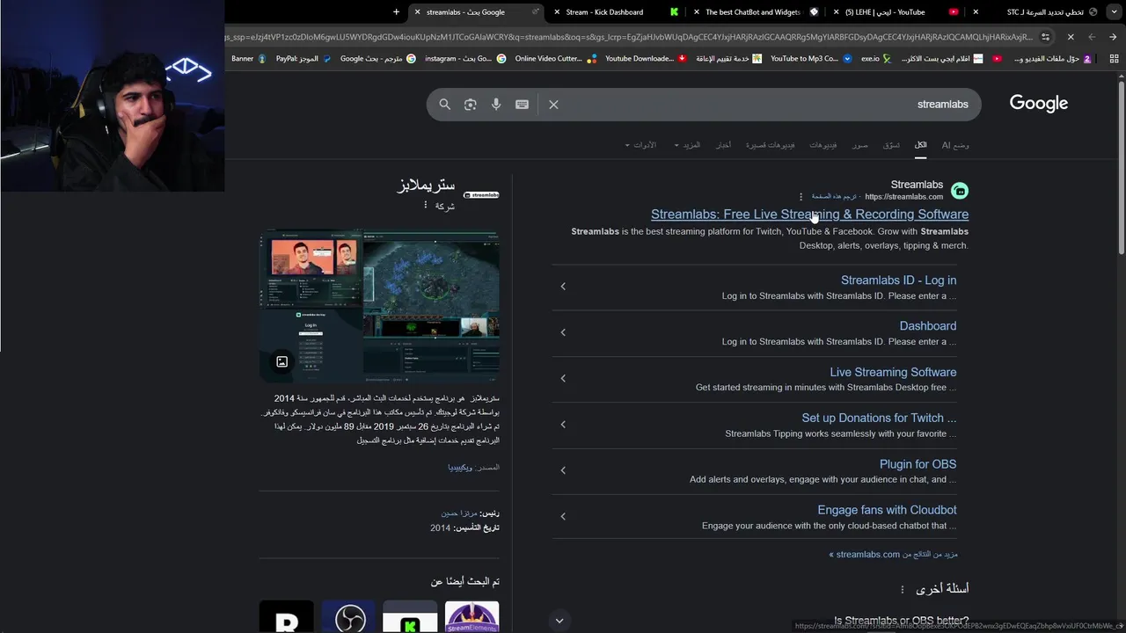Viewport: 1126px width, 633px height.
Task: Expand Is Streamlabs or OBS better question
Action: point(559,621)
